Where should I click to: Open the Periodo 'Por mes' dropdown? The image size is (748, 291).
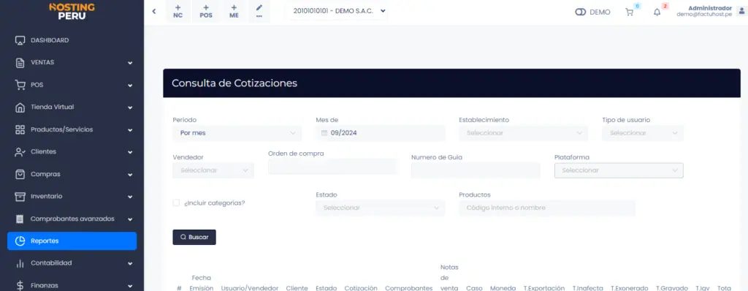[x=237, y=133]
